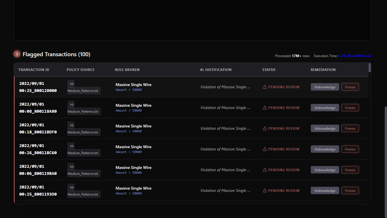Click the warning triangle in row 00:25_8001193D0
The height and width of the screenshot is (218, 387).
point(265,190)
